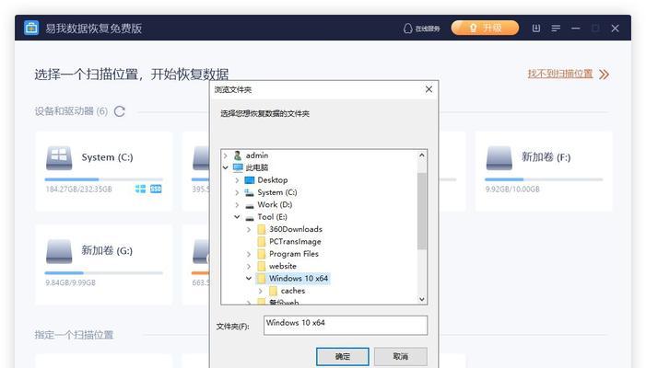Expand the 360Downloads folder node
Image resolution: width=646 pixels, height=368 pixels.
click(249, 229)
